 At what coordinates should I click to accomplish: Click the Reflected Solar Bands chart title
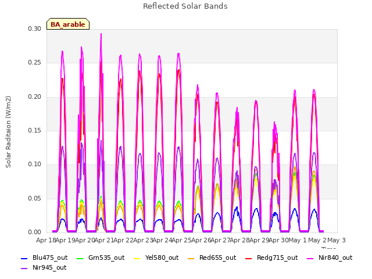185,6
